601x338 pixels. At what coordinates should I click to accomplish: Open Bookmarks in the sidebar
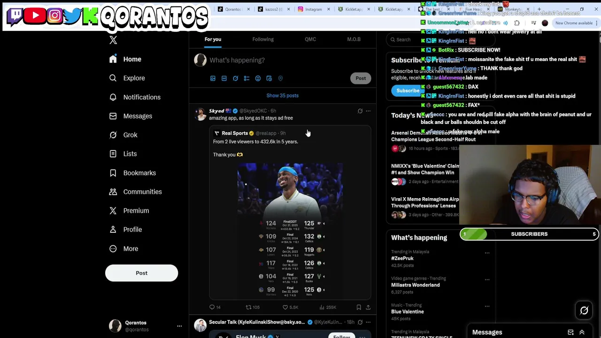click(x=133, y=173)
